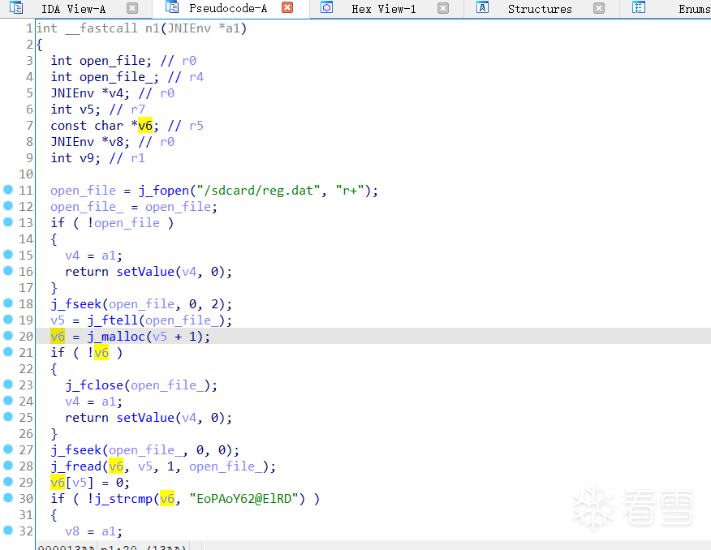Click j_fopen function call on line 11

pos(164,191)
